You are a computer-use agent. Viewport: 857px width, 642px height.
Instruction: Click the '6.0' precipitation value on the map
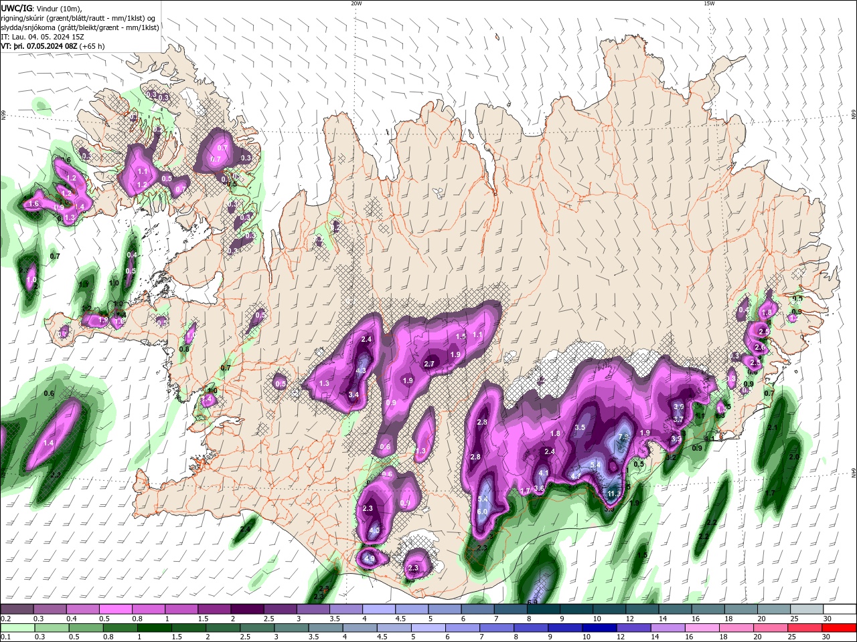click(482, 512)
